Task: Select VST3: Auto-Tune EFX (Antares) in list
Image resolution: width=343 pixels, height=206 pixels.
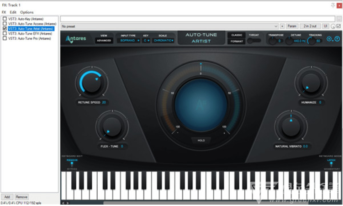Action: (x=30, y=33)
